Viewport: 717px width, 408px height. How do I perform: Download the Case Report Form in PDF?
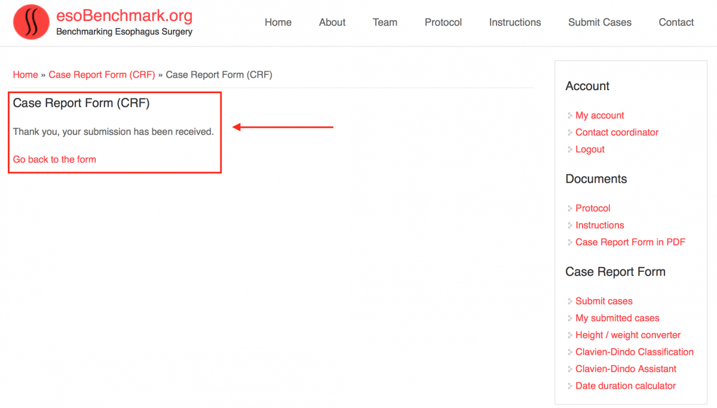tap(630, 242)
